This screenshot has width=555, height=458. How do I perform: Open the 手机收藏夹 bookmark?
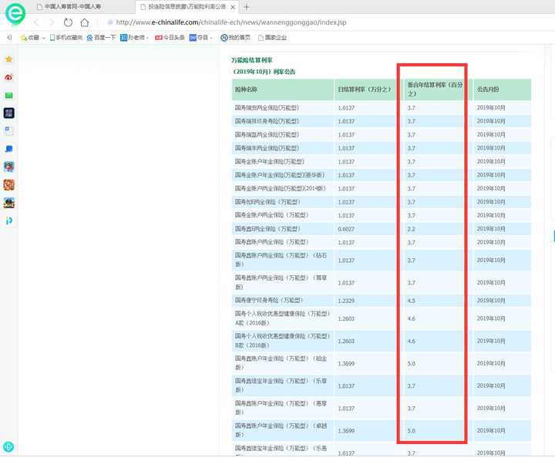coord(66,38)
